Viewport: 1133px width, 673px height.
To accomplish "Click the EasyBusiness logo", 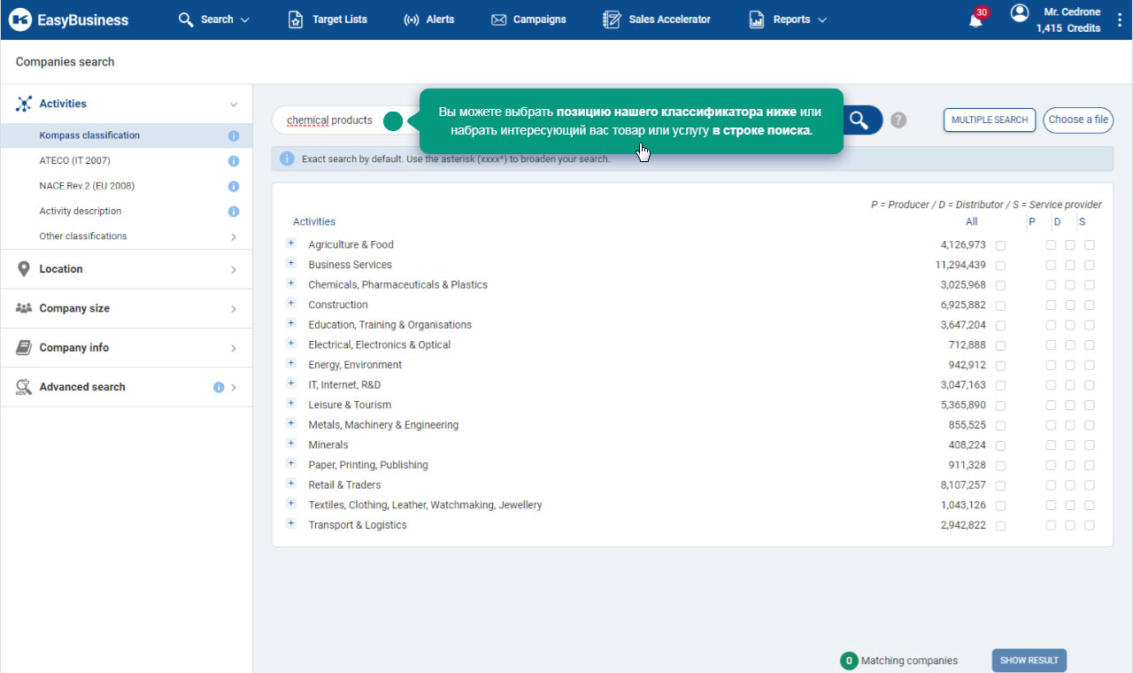I will (x=71, y=19).
